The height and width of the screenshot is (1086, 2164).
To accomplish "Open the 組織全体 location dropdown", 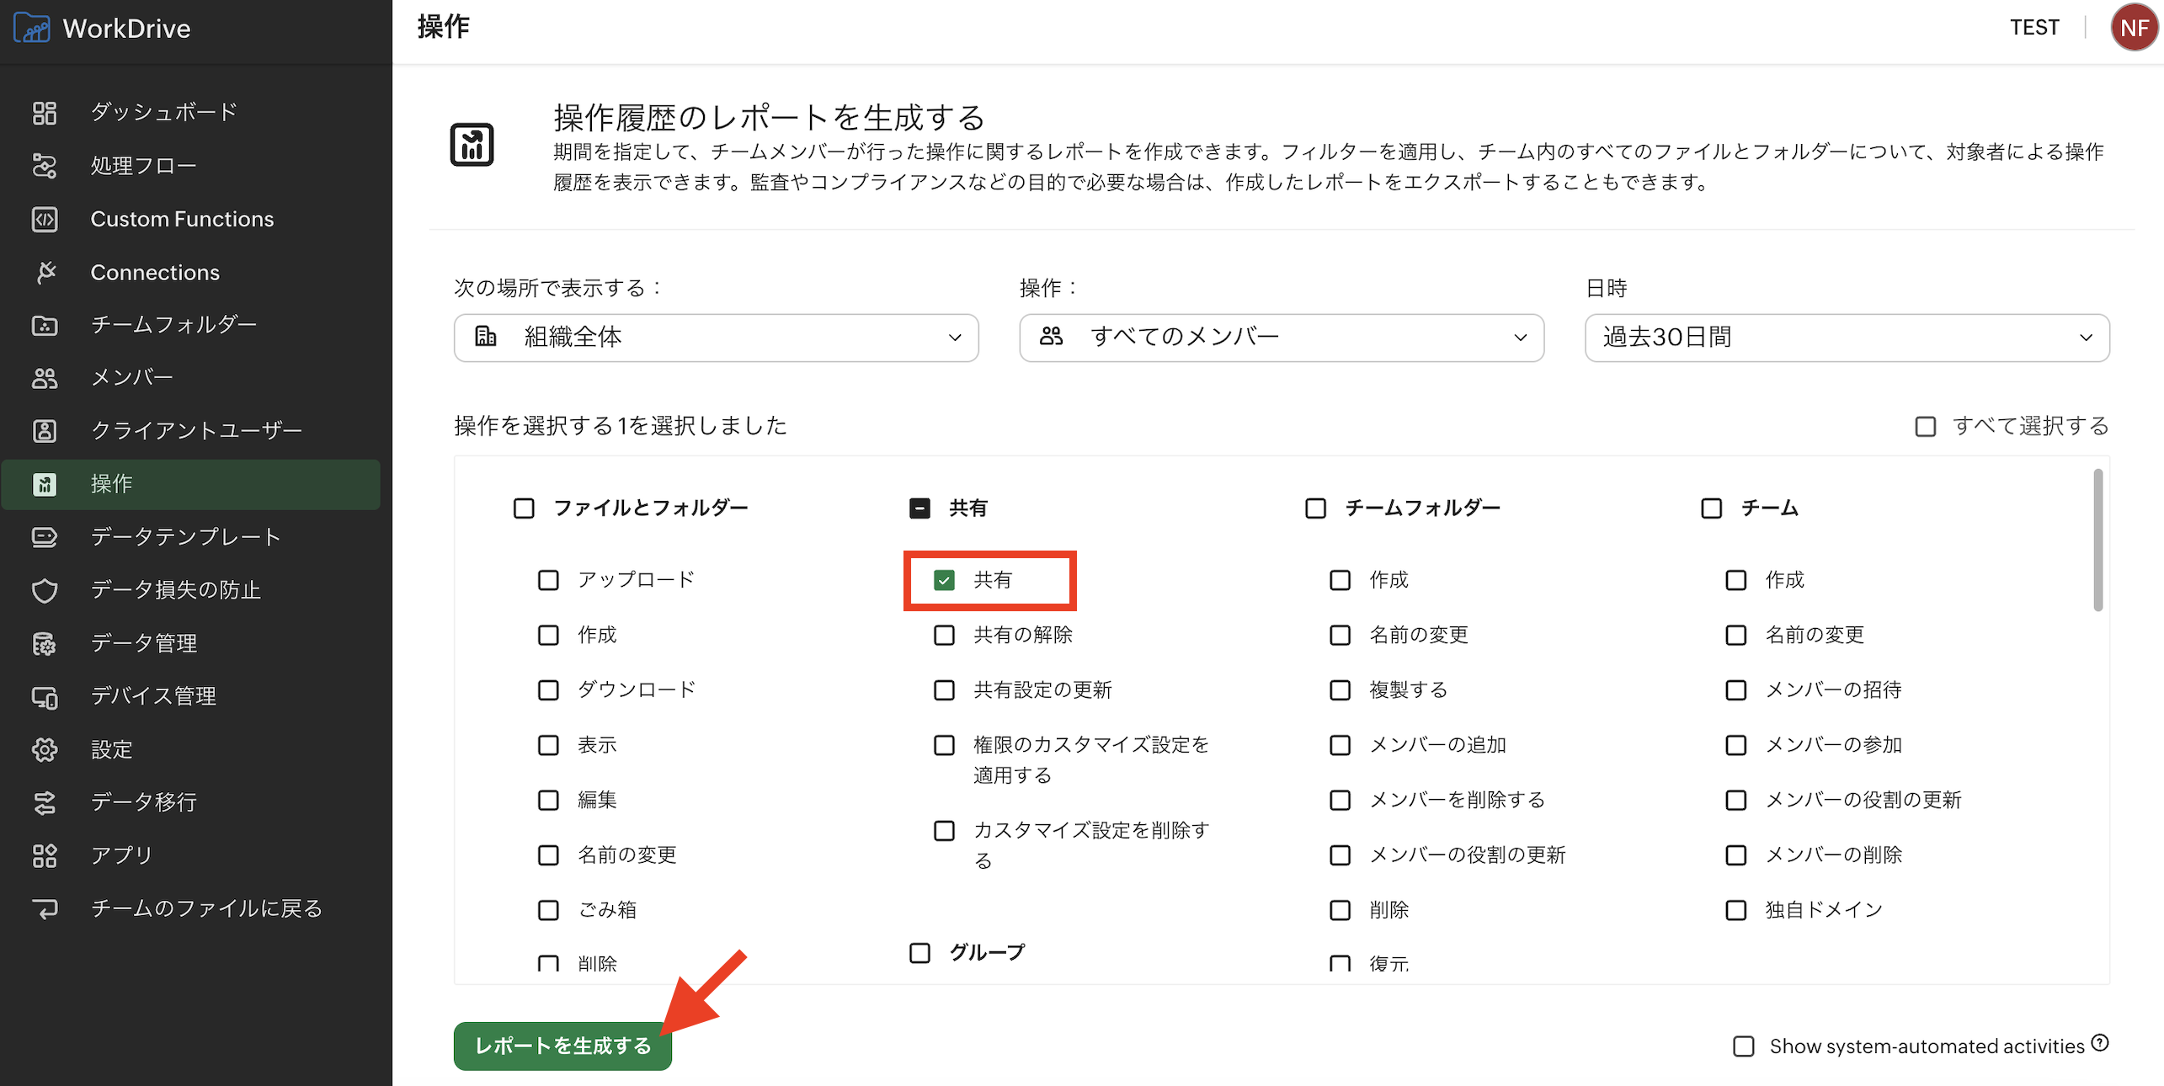I will (x=716, y=338).
